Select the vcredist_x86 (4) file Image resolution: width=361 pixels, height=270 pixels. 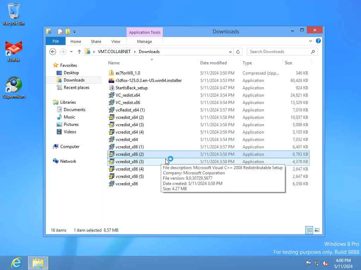click(x=130, y=169)
